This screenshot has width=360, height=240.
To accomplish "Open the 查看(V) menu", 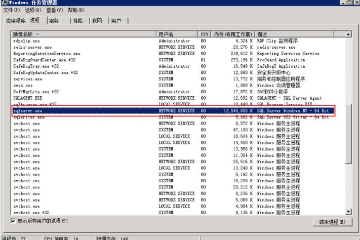I will coord(54,10).
